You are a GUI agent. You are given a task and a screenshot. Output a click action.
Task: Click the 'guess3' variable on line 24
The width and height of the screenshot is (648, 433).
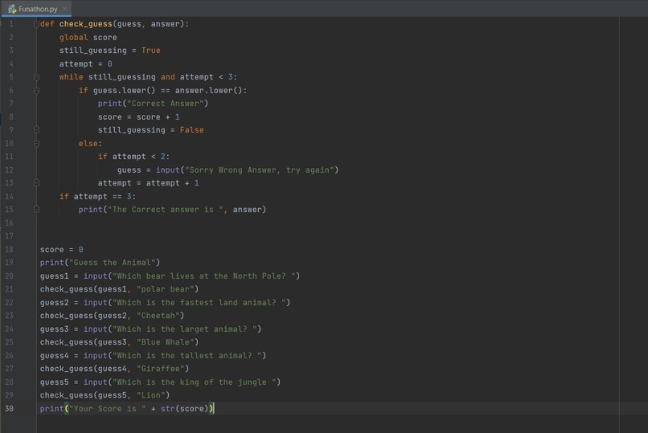[x=54, y=329]
